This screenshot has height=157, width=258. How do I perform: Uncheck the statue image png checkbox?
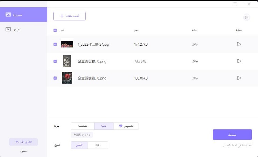tap(55, 61)
